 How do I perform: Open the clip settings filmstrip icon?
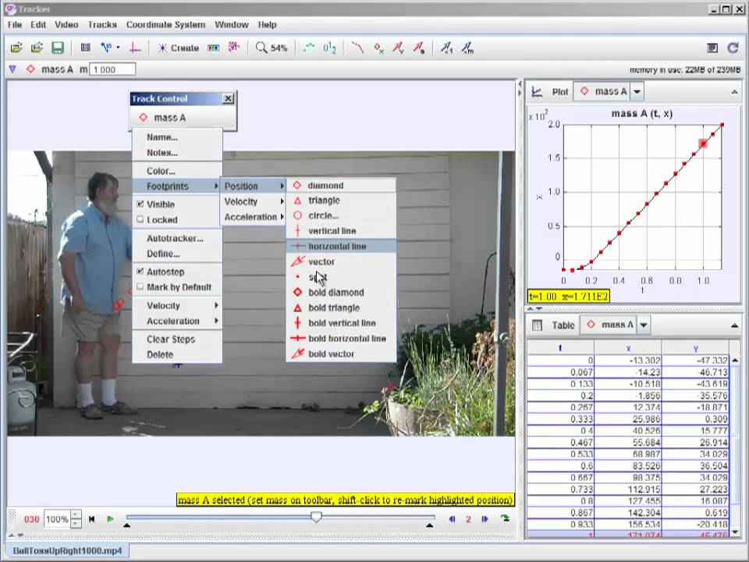tap(86, 48)
